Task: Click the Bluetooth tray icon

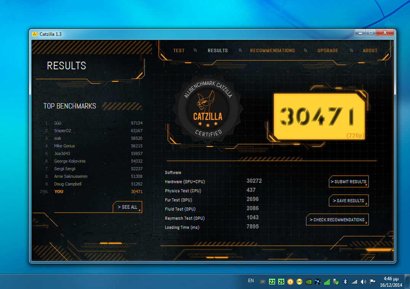Action: [x=345, y=282]
